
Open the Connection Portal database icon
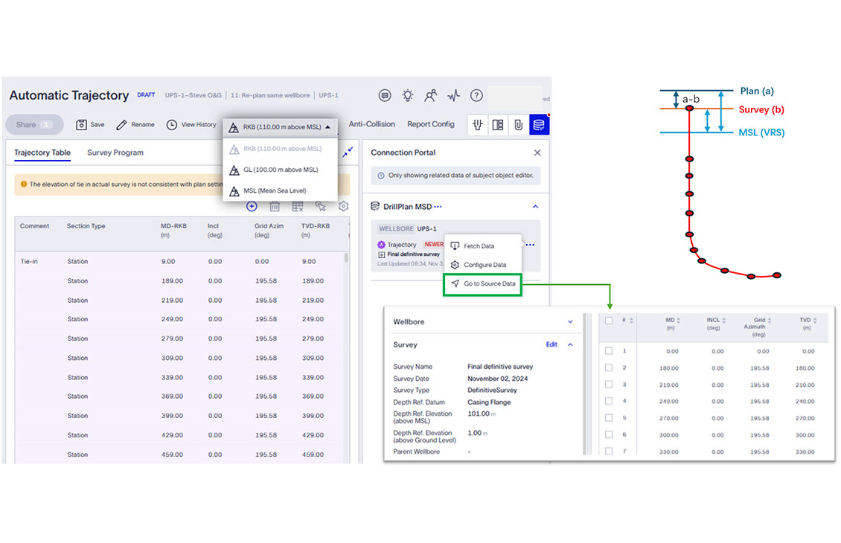[x=539, y=125]
